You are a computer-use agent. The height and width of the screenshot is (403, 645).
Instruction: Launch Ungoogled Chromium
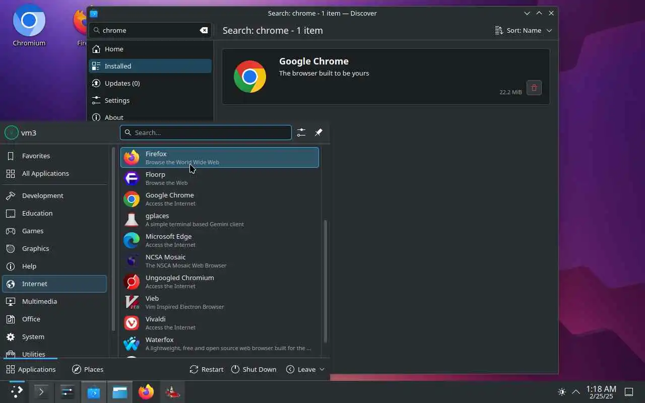point(219,281)
